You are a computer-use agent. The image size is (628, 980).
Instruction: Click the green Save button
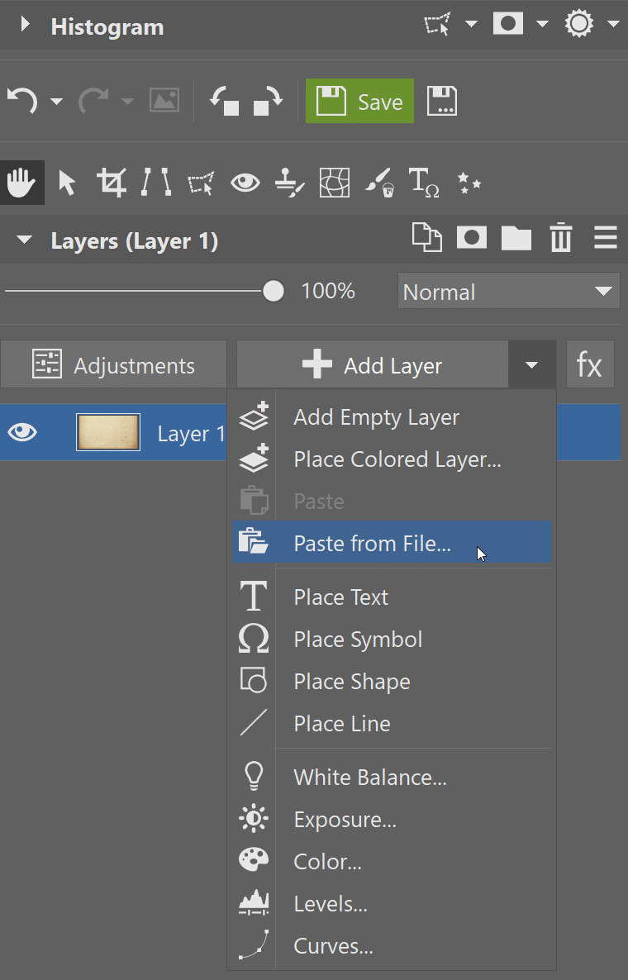pyautogui.click(x=359, y=102)
